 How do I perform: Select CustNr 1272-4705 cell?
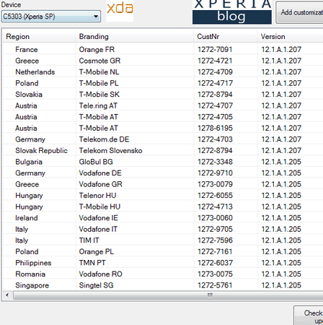pyautogui.click(x=215, y=117)
